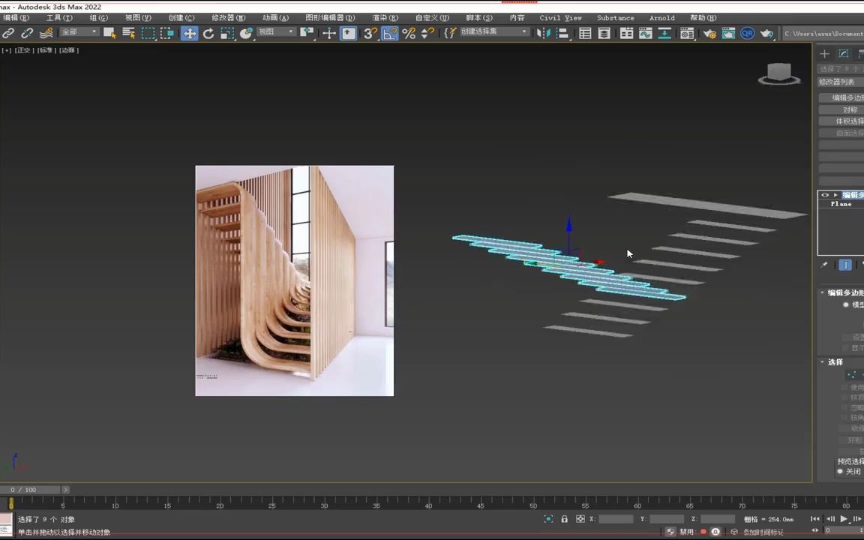This screenshot has height=540, width=864.
Task: Toggle the 3D snap button
Action: 370,33
